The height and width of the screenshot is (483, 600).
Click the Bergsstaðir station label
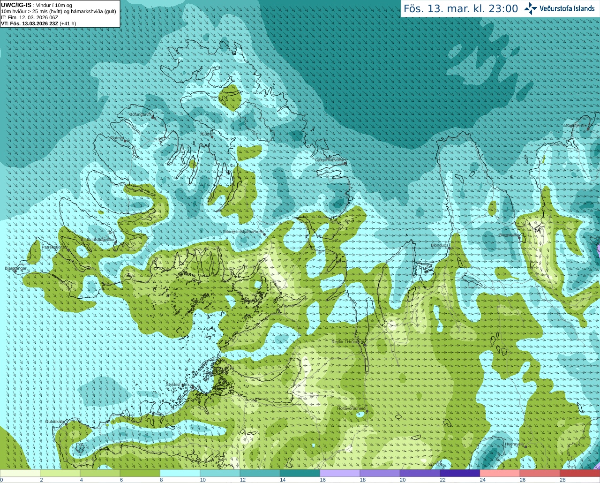[x=509, y=235]
